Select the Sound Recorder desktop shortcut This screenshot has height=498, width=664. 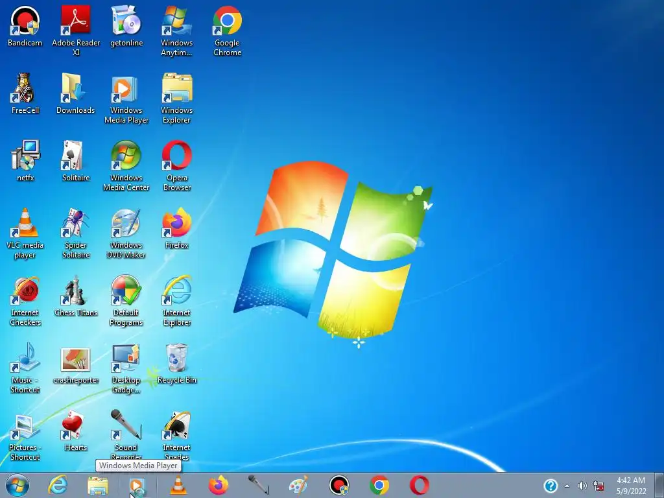click(126, 434)
